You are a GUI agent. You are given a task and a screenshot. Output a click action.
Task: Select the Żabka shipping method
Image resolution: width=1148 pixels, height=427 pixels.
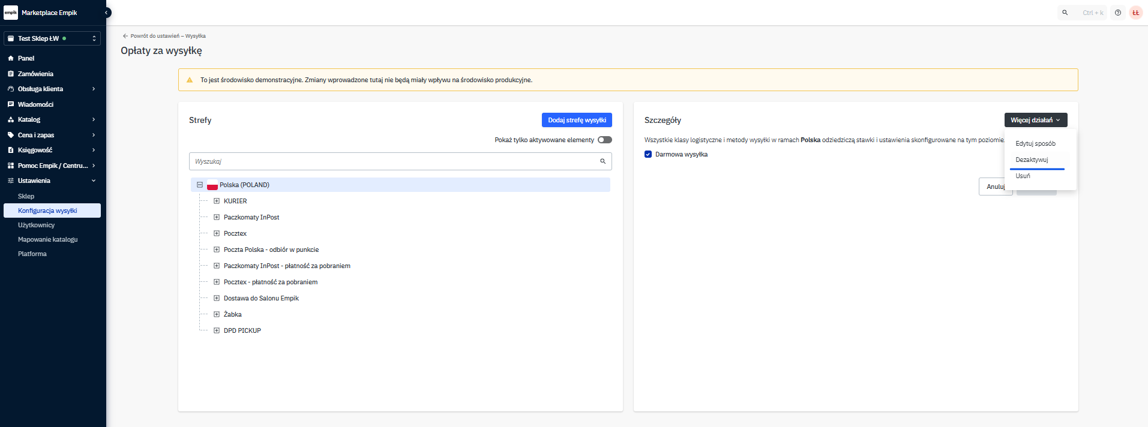(233, 314)
